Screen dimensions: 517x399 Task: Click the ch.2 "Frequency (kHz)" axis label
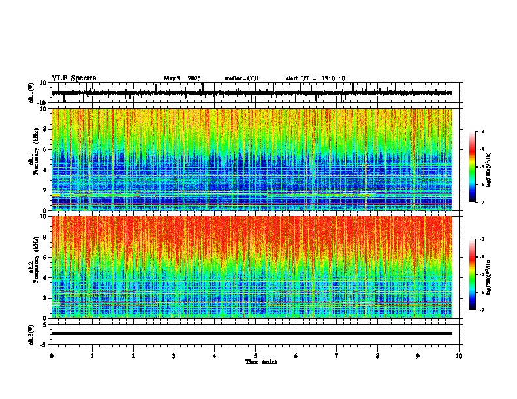pos(37,259)
